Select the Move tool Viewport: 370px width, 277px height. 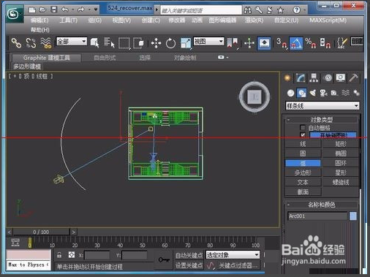pos(156,43)
